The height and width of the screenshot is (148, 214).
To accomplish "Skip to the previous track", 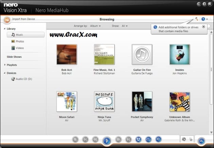I will pyautogui.click(x=85, y=140).
